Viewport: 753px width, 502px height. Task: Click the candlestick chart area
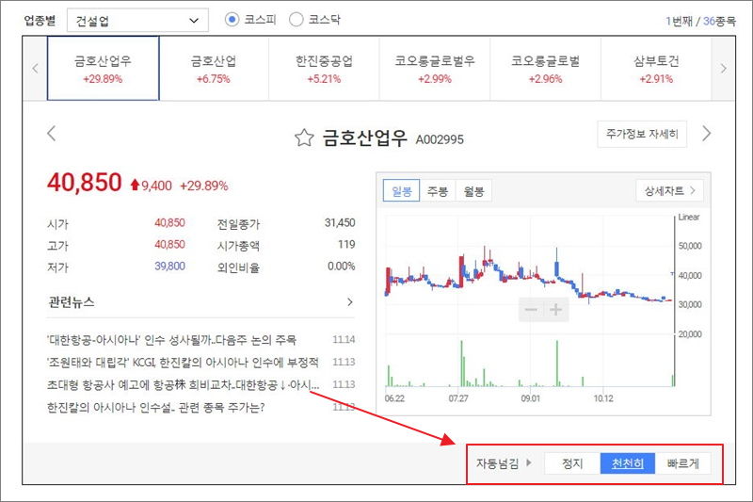[x=529, y=274]
